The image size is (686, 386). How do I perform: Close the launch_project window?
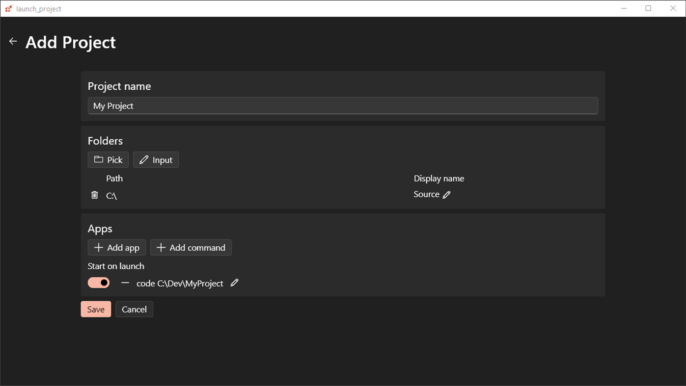pos(673,8)
